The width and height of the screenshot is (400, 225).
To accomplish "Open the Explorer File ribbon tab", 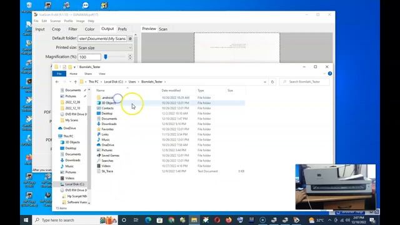I will (59, 74).
